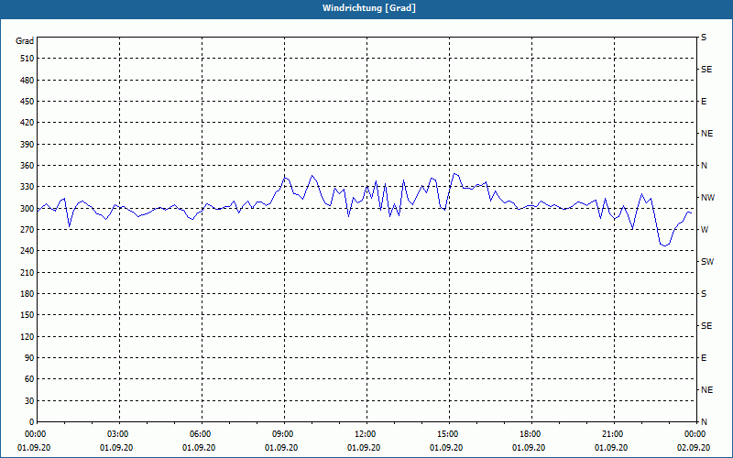Select the 270 degree axis label
733x458 pixels.
point(27,230)
